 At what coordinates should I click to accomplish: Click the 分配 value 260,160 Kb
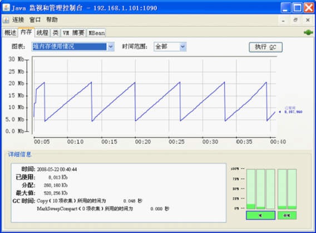[x=56, y=185]
